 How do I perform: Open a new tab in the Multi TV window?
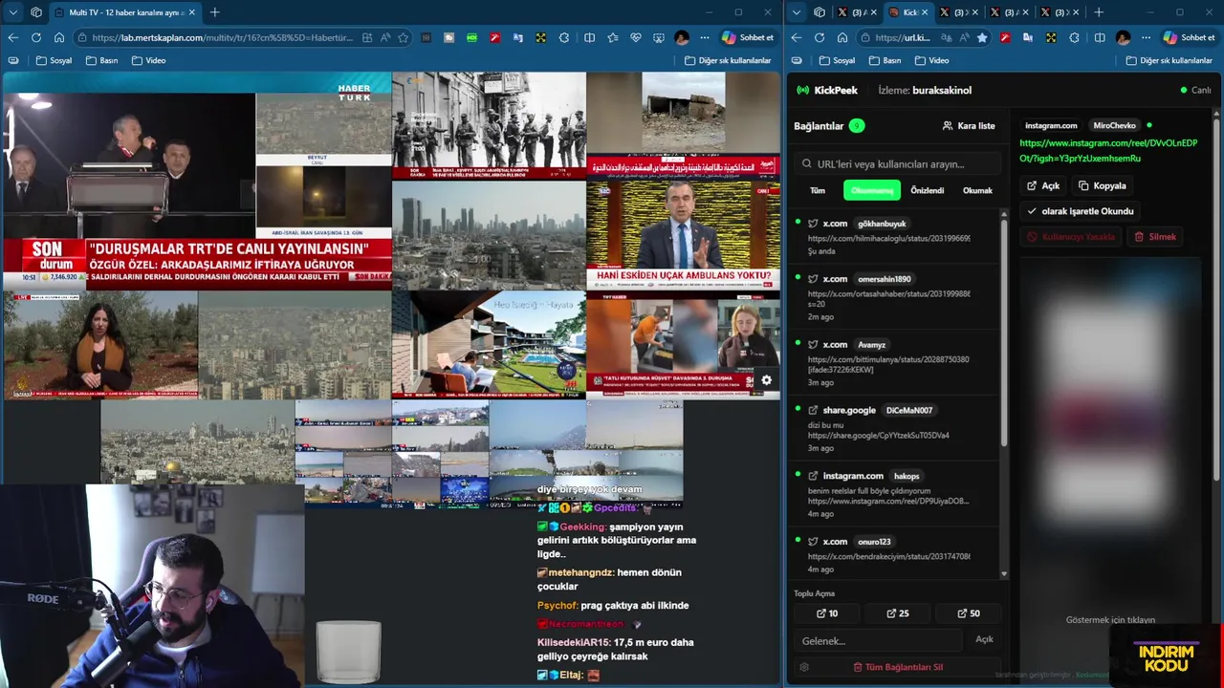214,12
